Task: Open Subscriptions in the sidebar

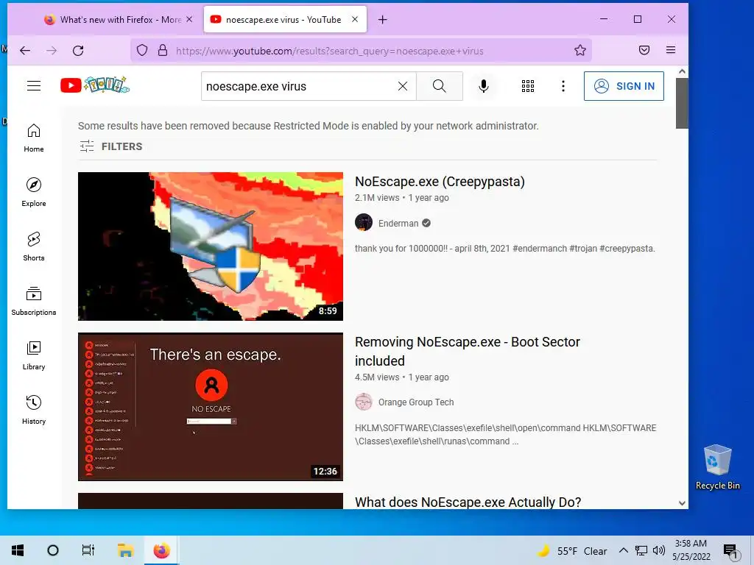Action: click(34, 301)
